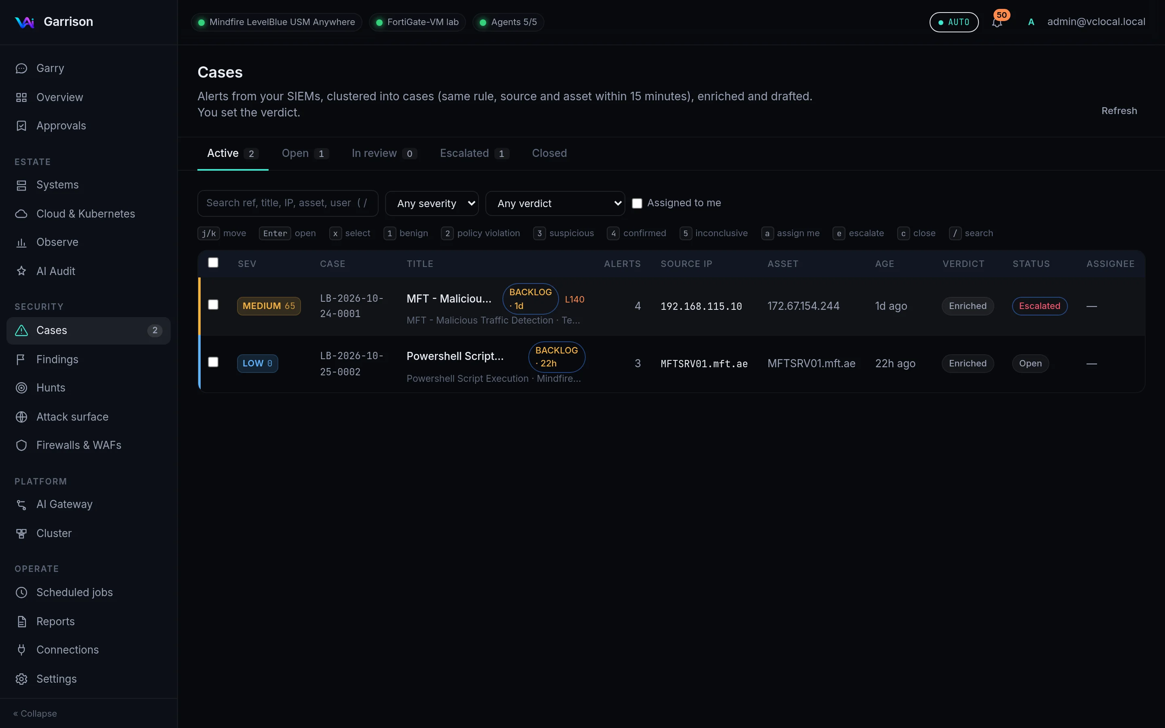
Task: Click the Overview grid icon
Action: (x=21, y=97)
